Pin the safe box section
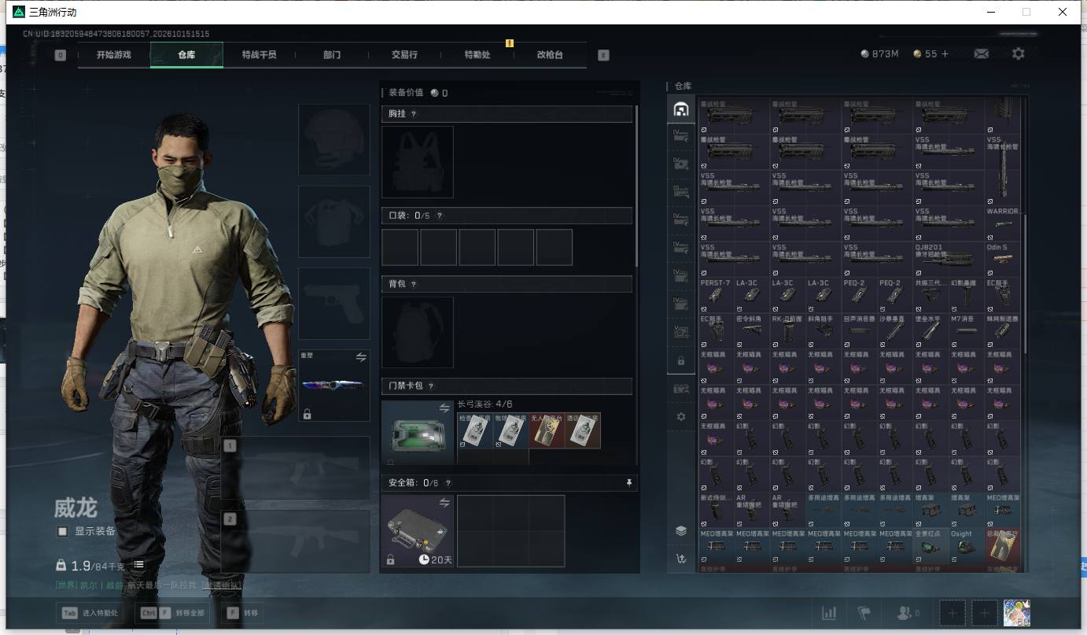Image resolution: width=1087 pixels, height=635 pixels. (629, 483)
